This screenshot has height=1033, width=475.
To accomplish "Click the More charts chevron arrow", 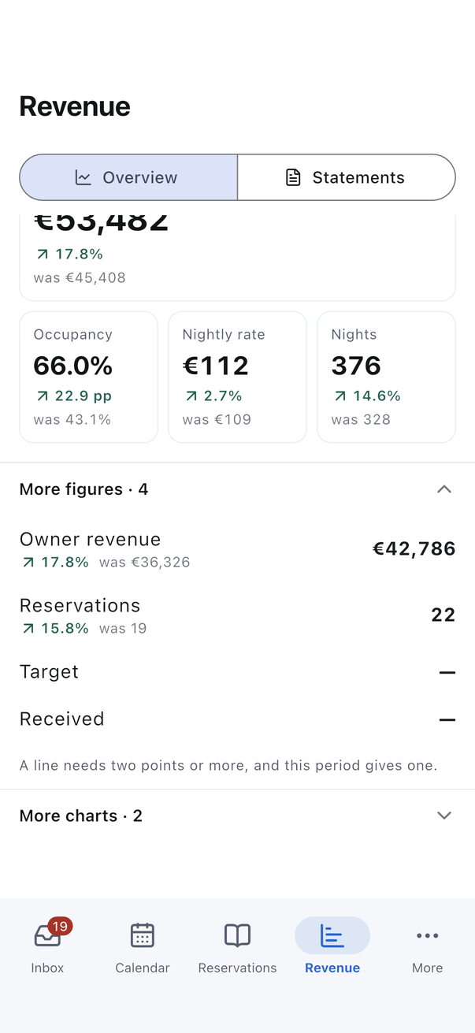I will click(444, 816).
